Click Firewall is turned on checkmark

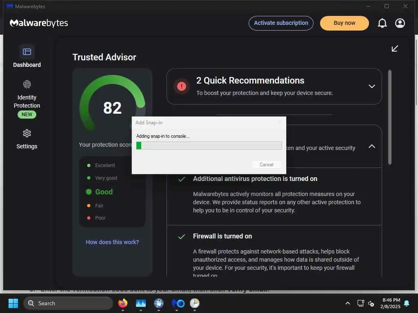[x=182, y=236]
